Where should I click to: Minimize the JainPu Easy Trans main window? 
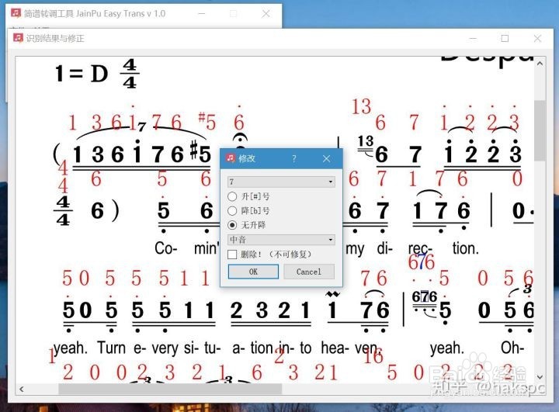[x=201, y=13]
